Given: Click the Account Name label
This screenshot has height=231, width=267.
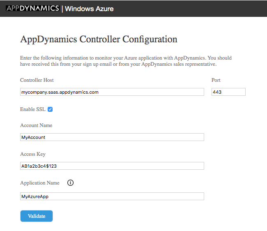Looking at the screenshot, I should point(36,125).
